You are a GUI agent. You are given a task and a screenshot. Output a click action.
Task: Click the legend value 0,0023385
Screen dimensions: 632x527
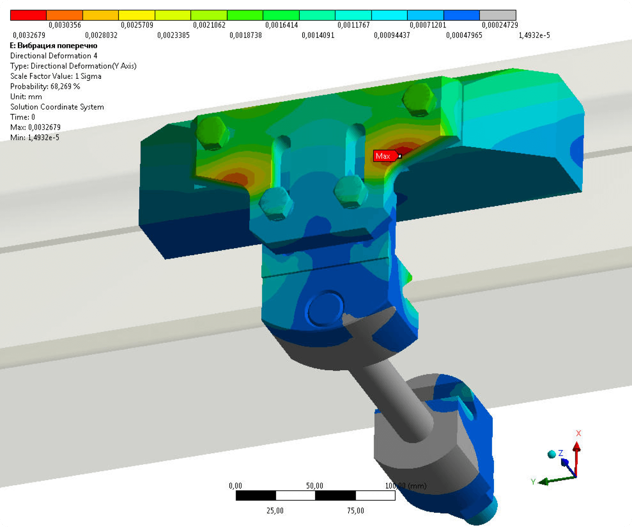[173, 35]
